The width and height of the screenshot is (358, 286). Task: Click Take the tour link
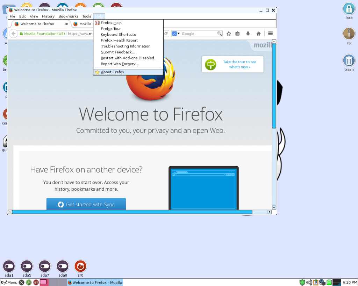pyautogui.click(x=239, y=65)
